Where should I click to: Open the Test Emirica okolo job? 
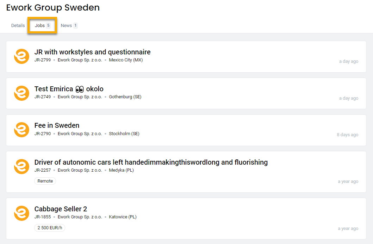(69, 89)
